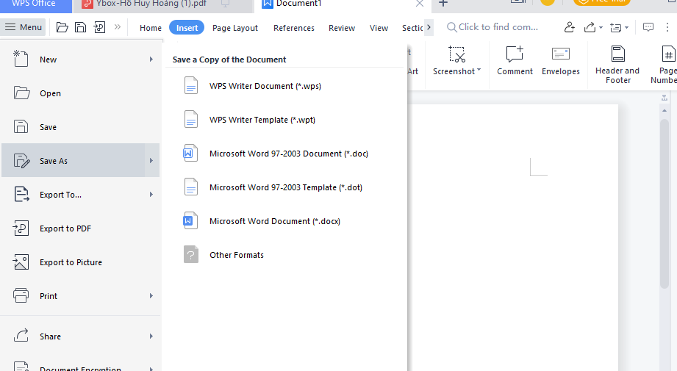Expand the Share submenu arrow
Screen dimensions: 677x371
[x=151, y=336]
